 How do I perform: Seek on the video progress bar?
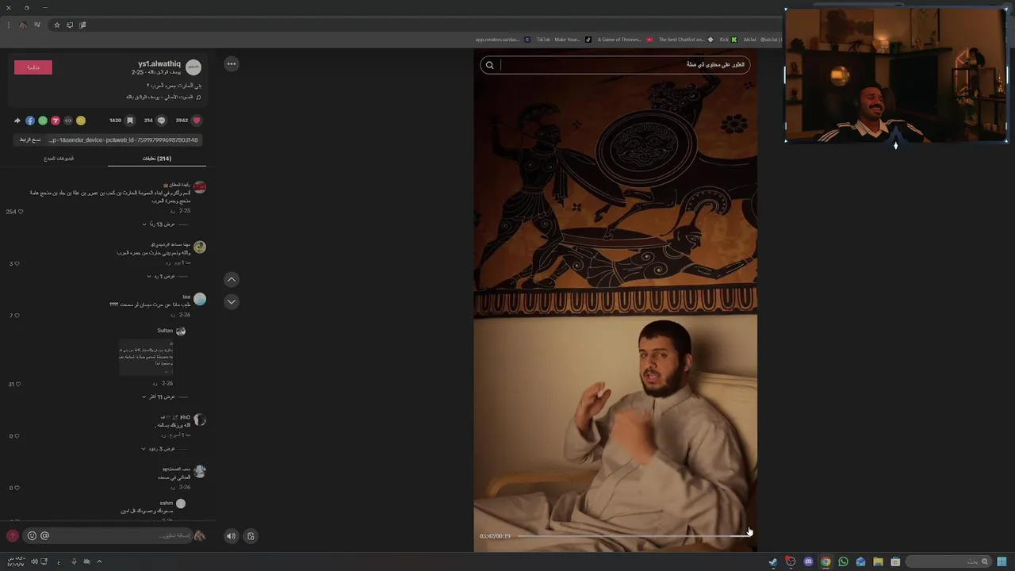coord(633,536)
